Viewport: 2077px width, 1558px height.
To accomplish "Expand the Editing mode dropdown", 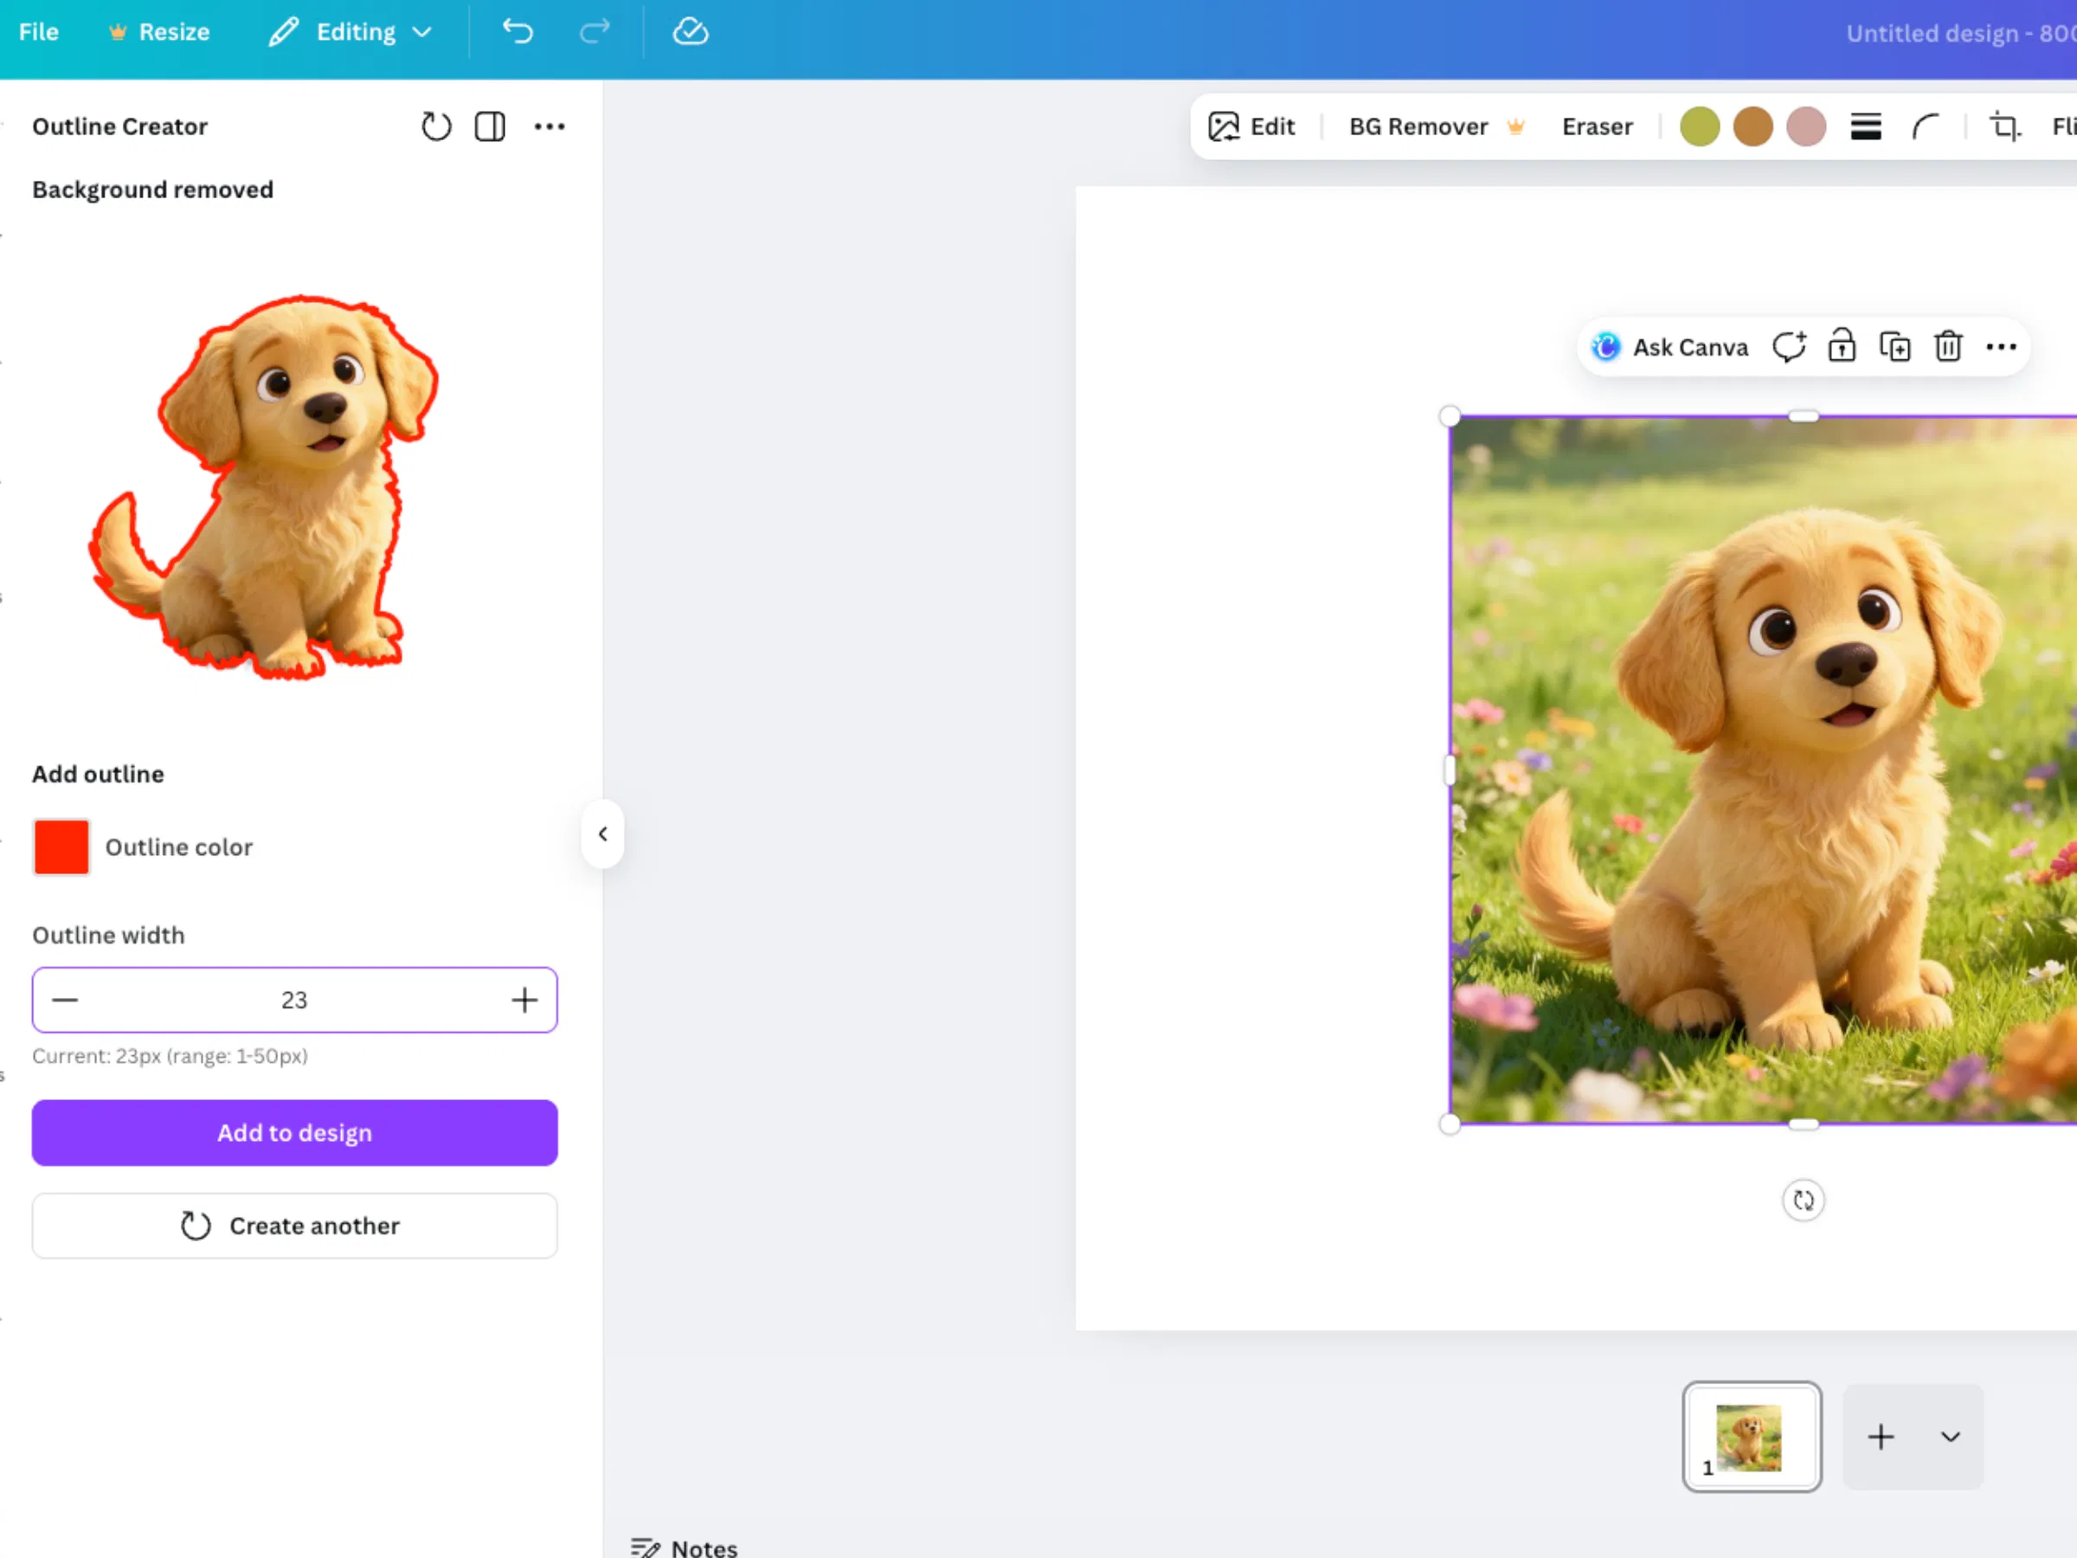I will (350, 32).
